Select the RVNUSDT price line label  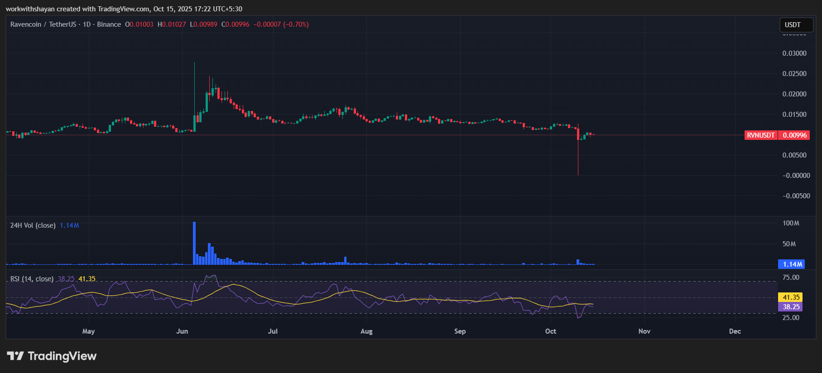coord(760,135)
